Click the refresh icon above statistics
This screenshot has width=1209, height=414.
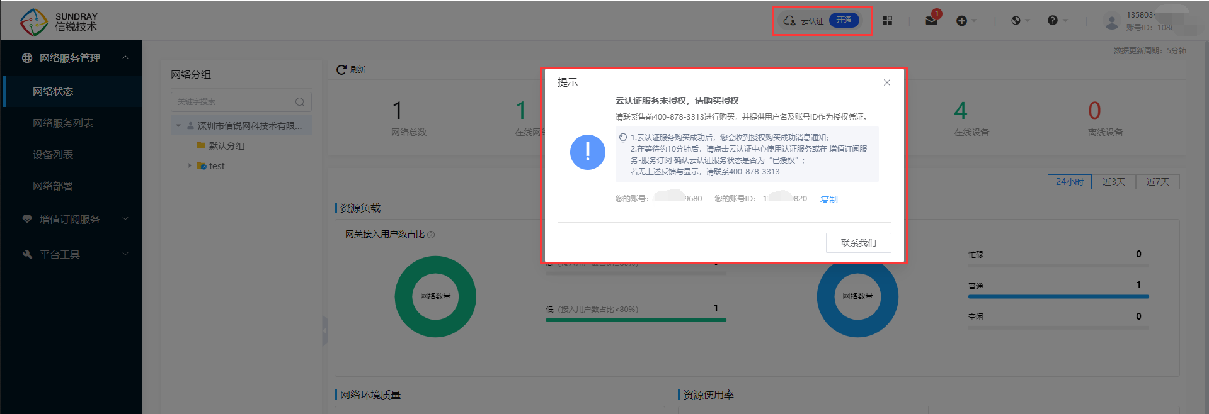(x=341, y=69)
